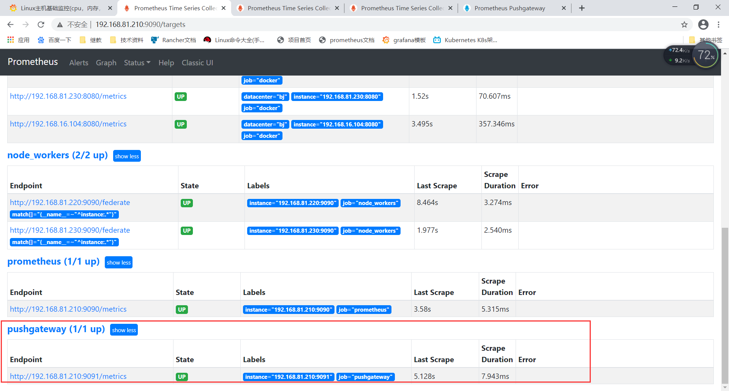729x391 pixels.
Task: Reload the page with refresh icon
Action: tap(41, 24)
